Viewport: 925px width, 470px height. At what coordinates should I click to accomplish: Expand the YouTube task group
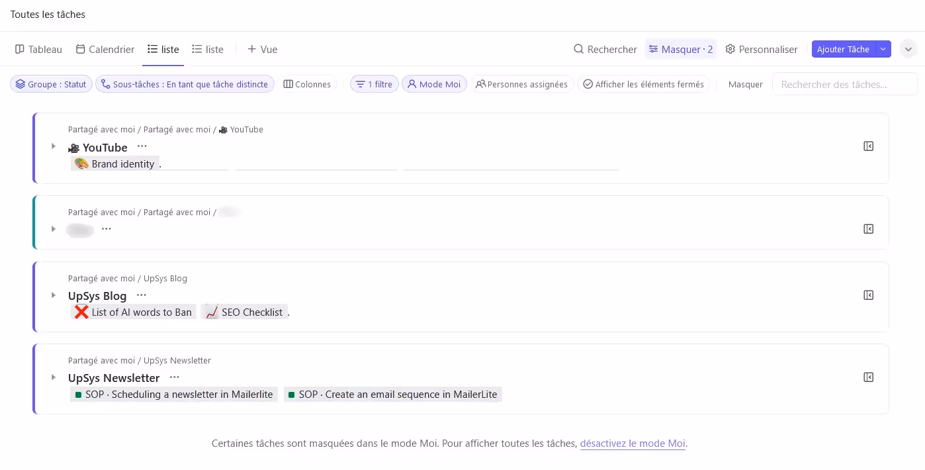click(x=54, y=146)
